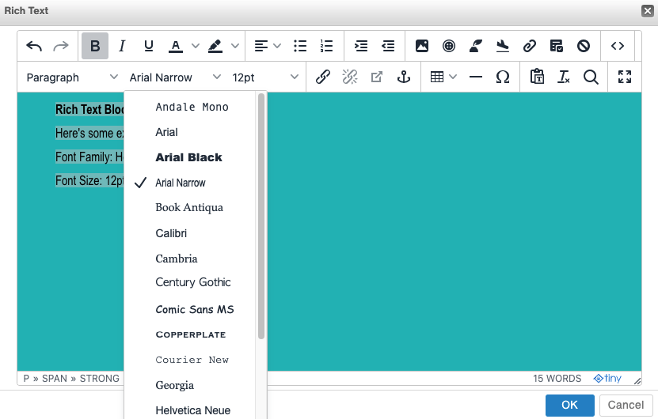658x419 pixels.
Task: Click the feather quill toolbar icon
Action: [x=475, y=46]
